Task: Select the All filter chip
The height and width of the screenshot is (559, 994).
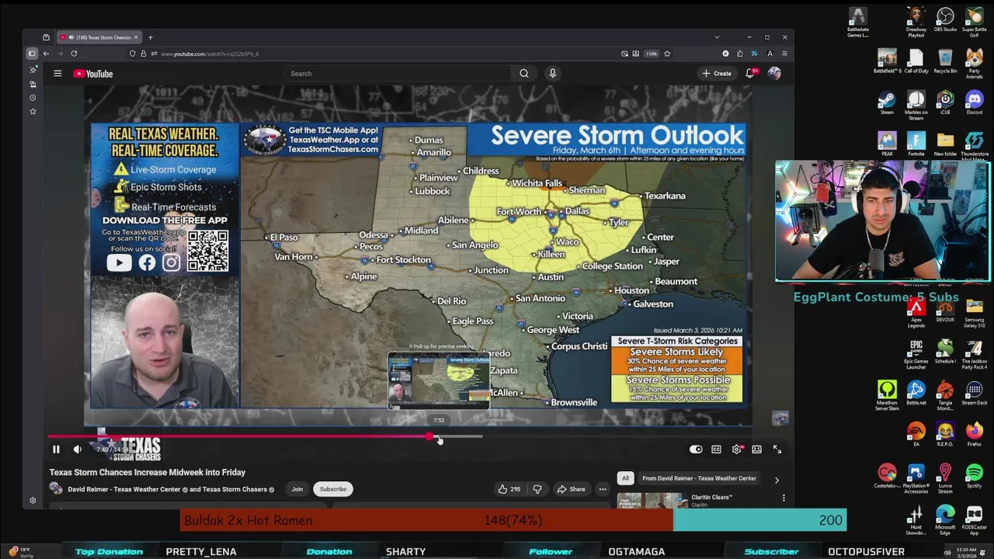Action: click(625, 478)
